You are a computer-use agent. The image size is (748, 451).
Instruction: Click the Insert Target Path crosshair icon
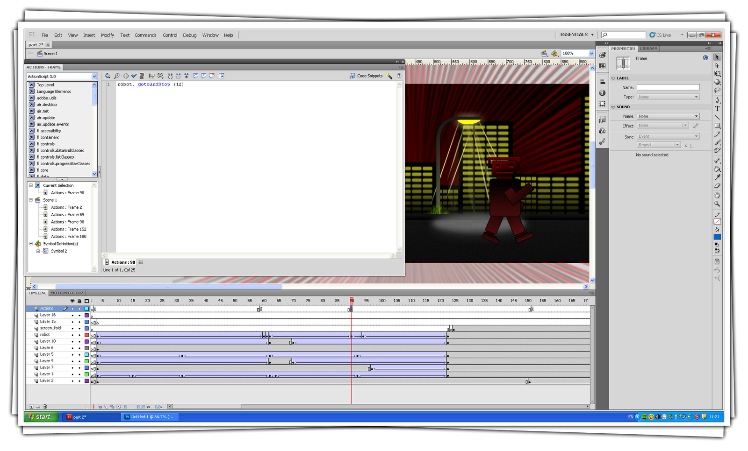pos(126,76)
